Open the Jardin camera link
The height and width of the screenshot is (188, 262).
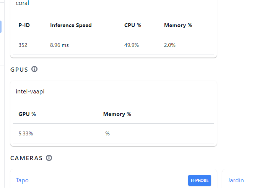point(236,180)
